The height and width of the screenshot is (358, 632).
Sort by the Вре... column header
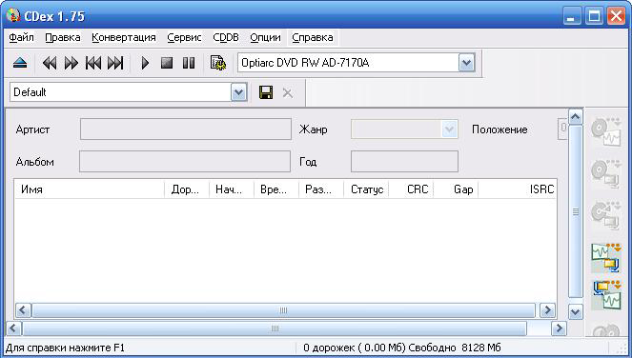[x=276, y=189]
